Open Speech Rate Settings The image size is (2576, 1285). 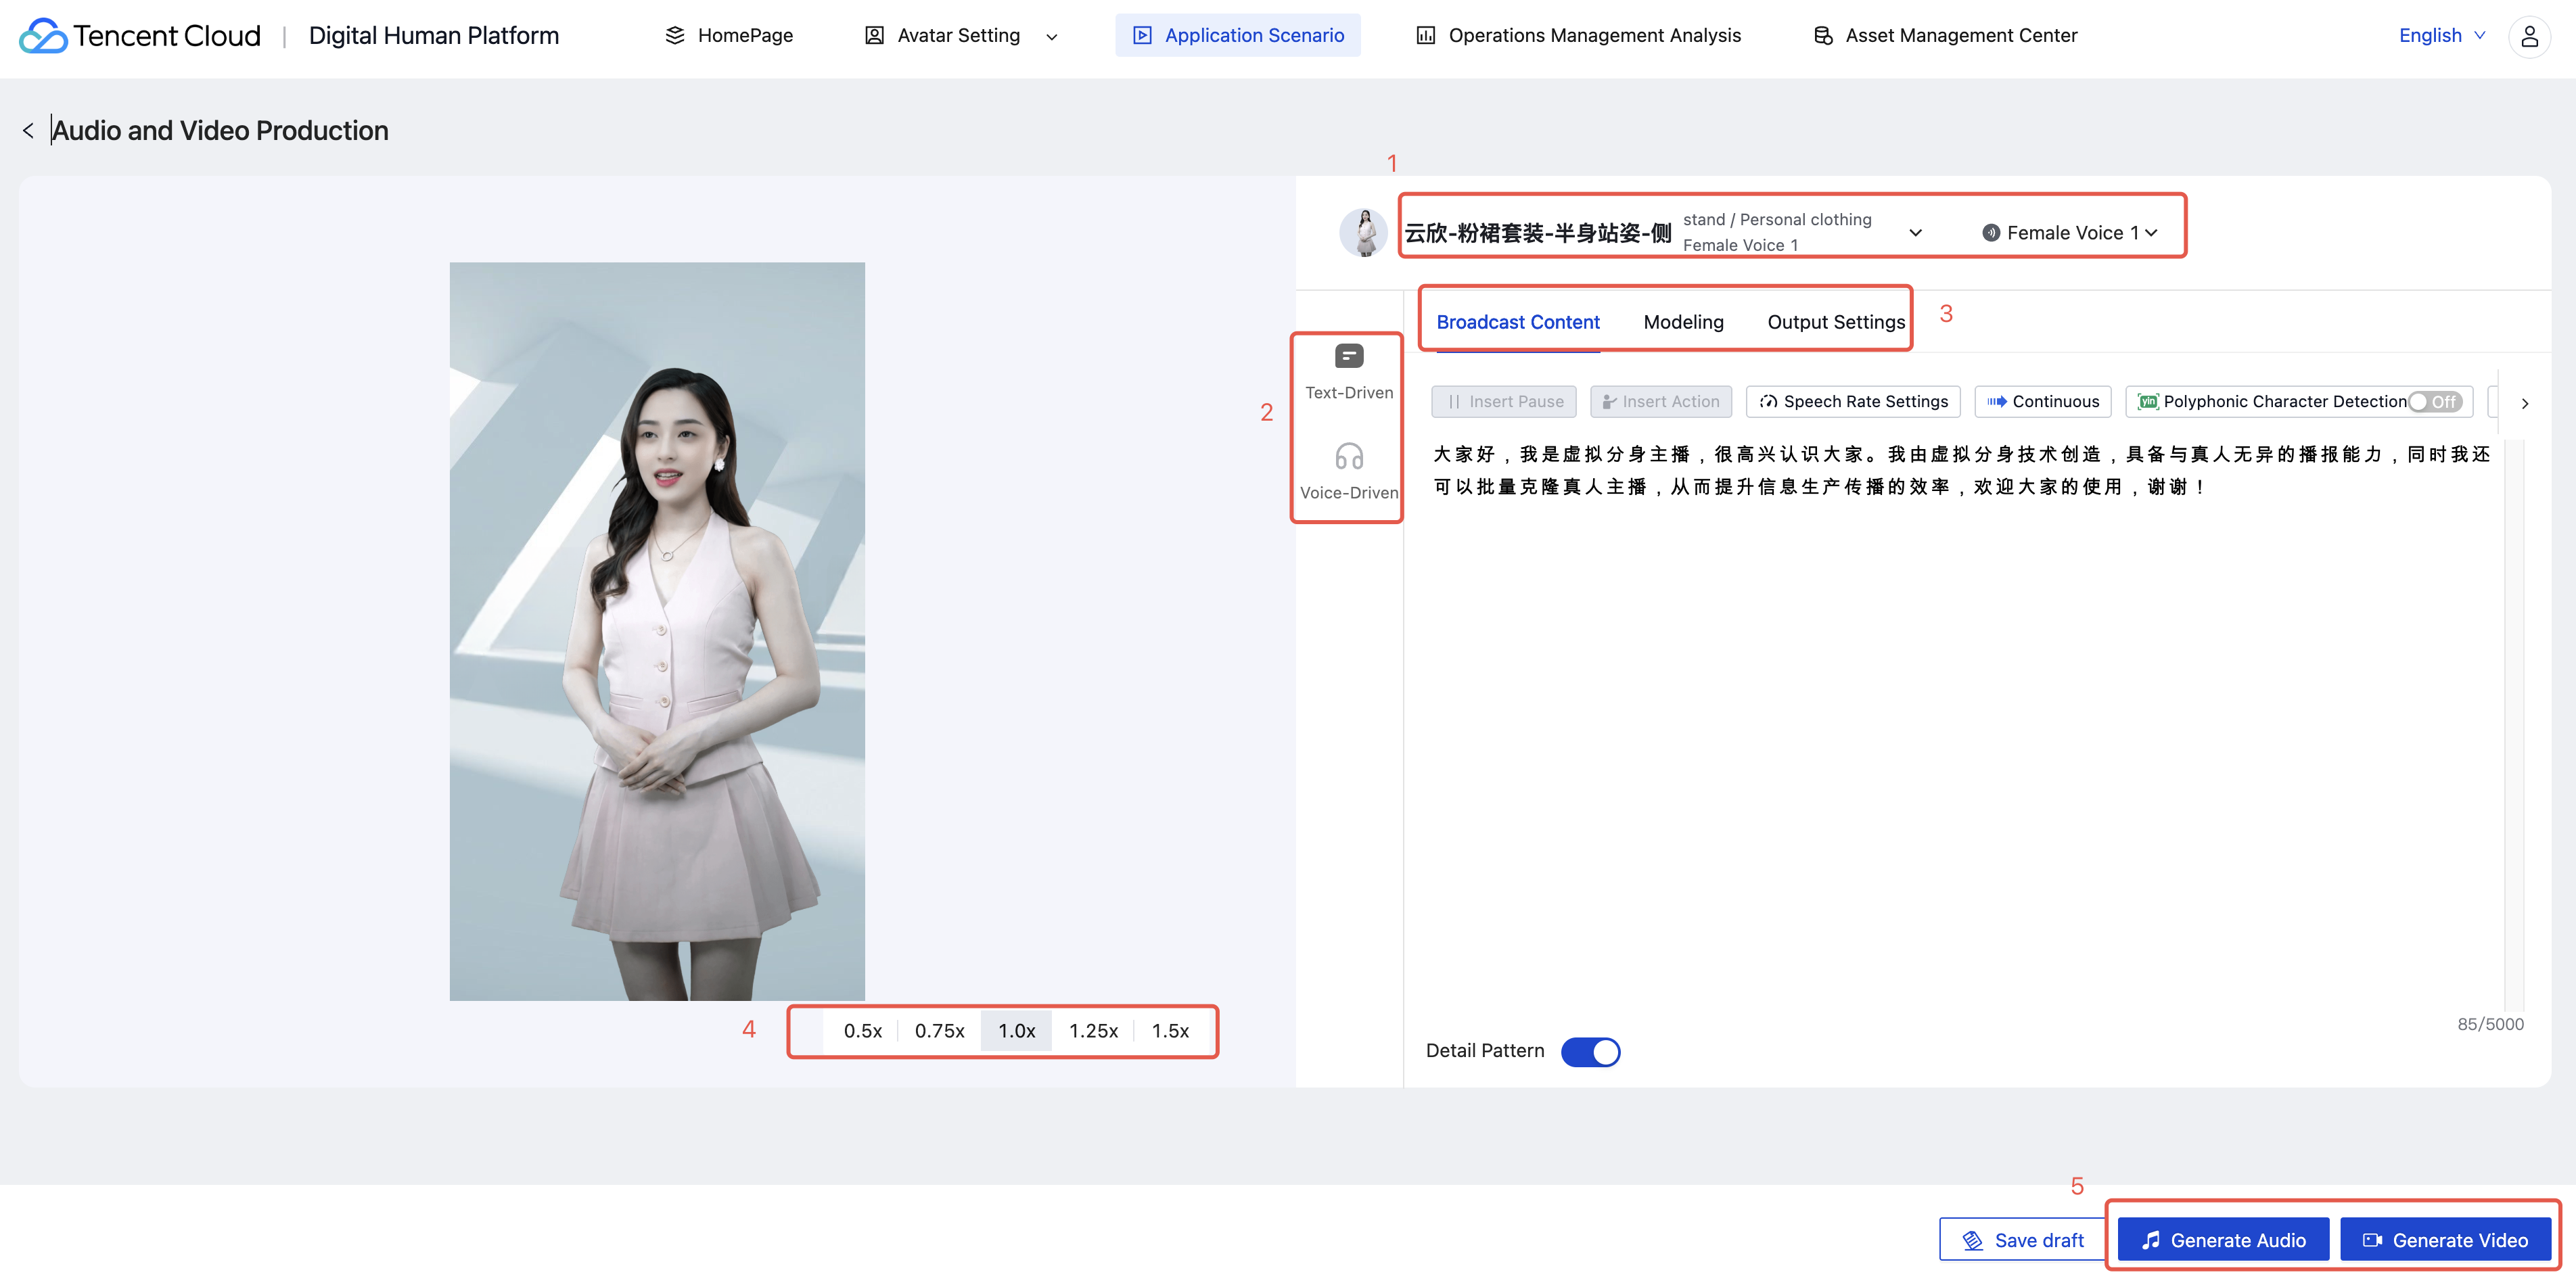[x=1853, y=402]
